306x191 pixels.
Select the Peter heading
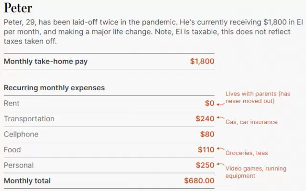coord(18,8)
